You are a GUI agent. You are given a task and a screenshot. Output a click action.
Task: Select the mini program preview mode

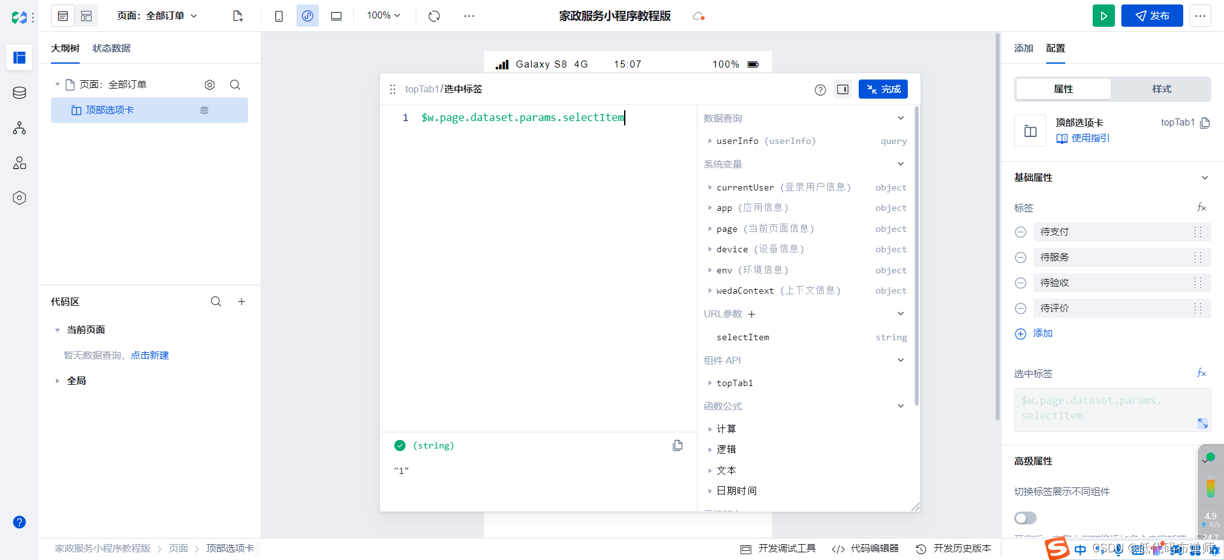click(x=307, y=16)
